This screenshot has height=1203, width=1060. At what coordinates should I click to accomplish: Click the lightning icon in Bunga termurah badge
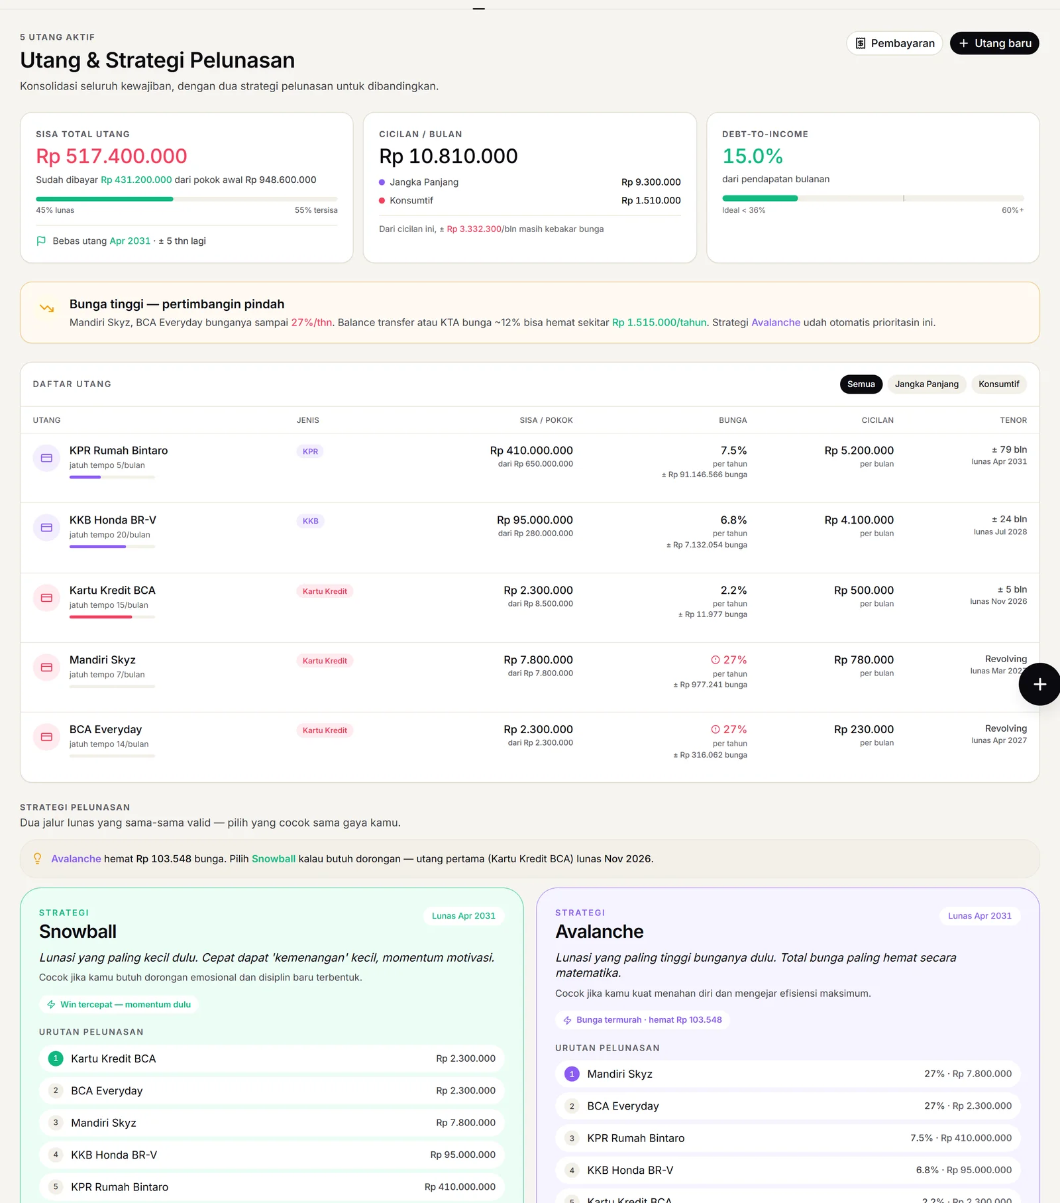click(567, 1021)
